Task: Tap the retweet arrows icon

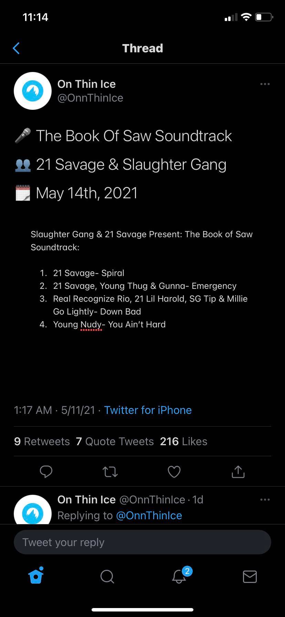Action: pos(110,472)
